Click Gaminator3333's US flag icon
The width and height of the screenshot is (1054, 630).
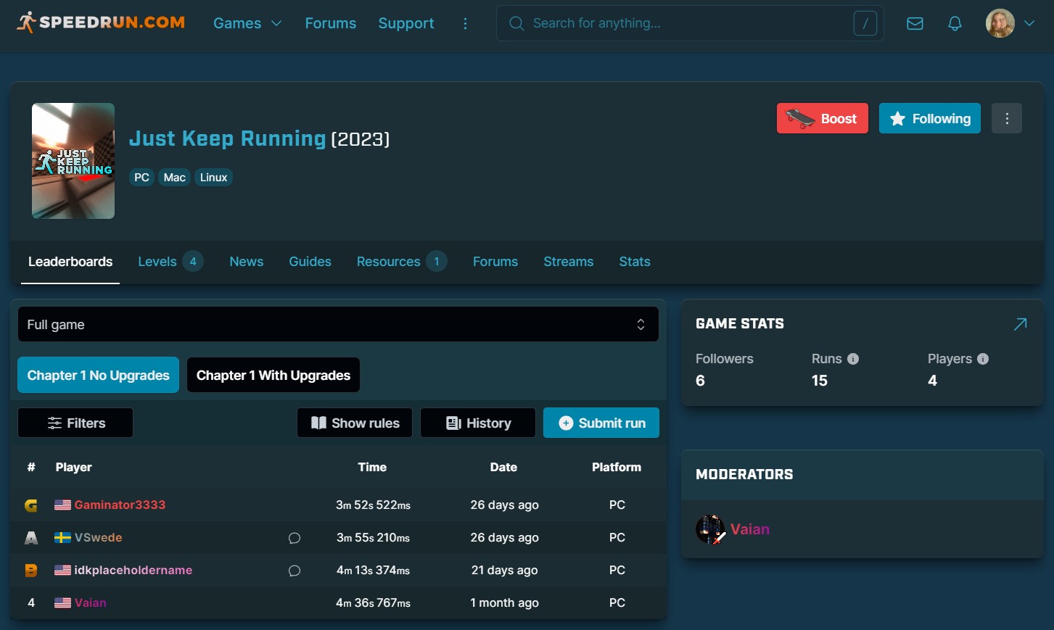[63, 505]
